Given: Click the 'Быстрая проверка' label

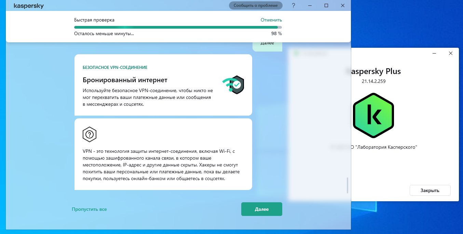Looking at the screenshot, I should (94, 20).
